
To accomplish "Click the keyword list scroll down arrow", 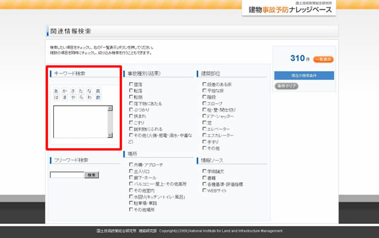I will click(x=110, y=135).
